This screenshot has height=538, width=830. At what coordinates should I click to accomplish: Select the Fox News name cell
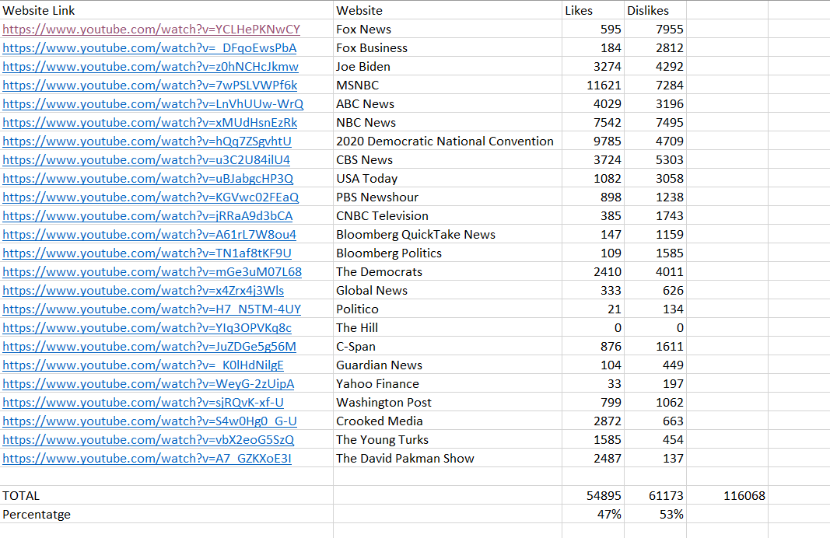click(448, 29)
